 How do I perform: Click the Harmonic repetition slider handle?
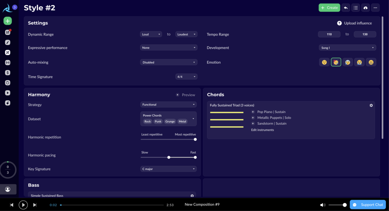tap(195, 139)
